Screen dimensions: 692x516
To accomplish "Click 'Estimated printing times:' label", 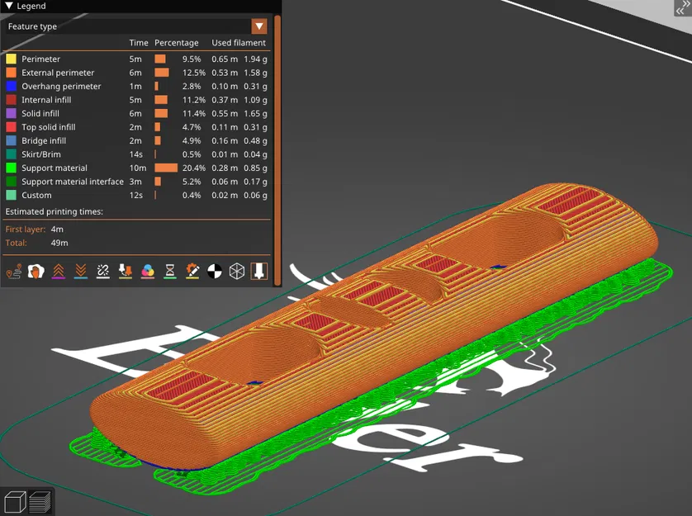I will (55, 211).
